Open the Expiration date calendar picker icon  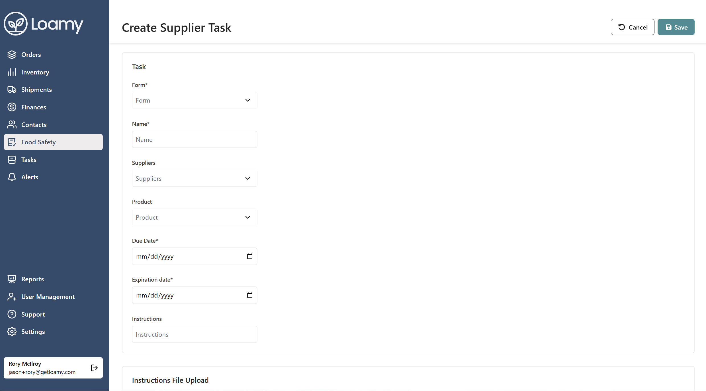pos(249,295)
